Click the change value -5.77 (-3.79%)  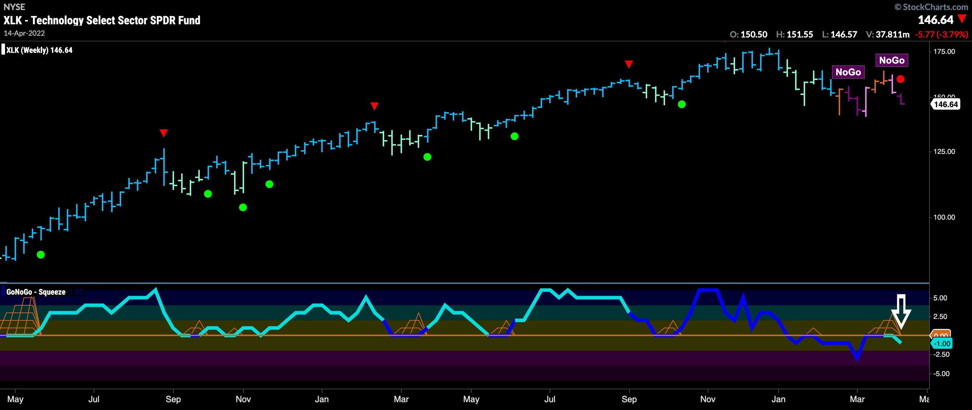tap(941, 34)
